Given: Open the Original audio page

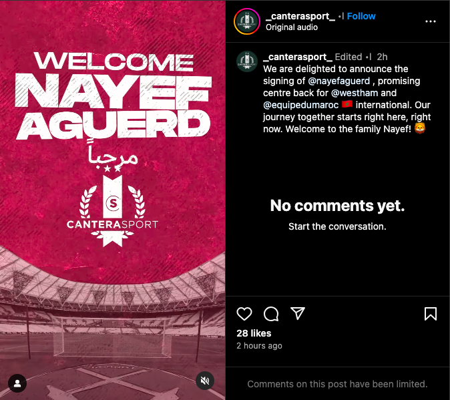Looking at the screenshot, I should pos(292,27).
